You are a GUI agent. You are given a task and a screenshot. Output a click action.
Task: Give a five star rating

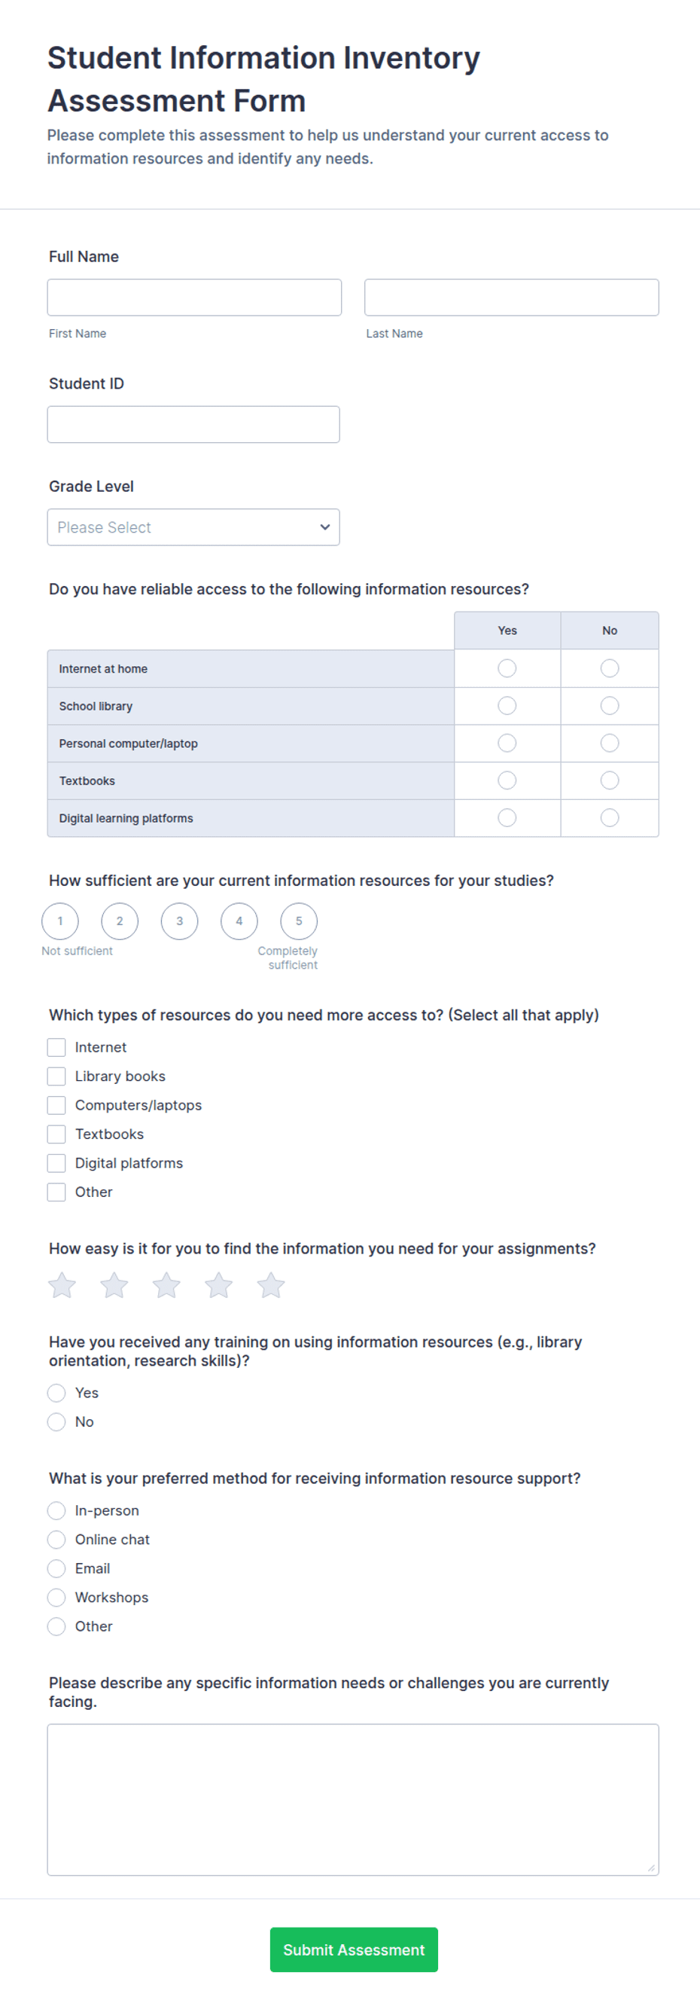(270, 1284)
